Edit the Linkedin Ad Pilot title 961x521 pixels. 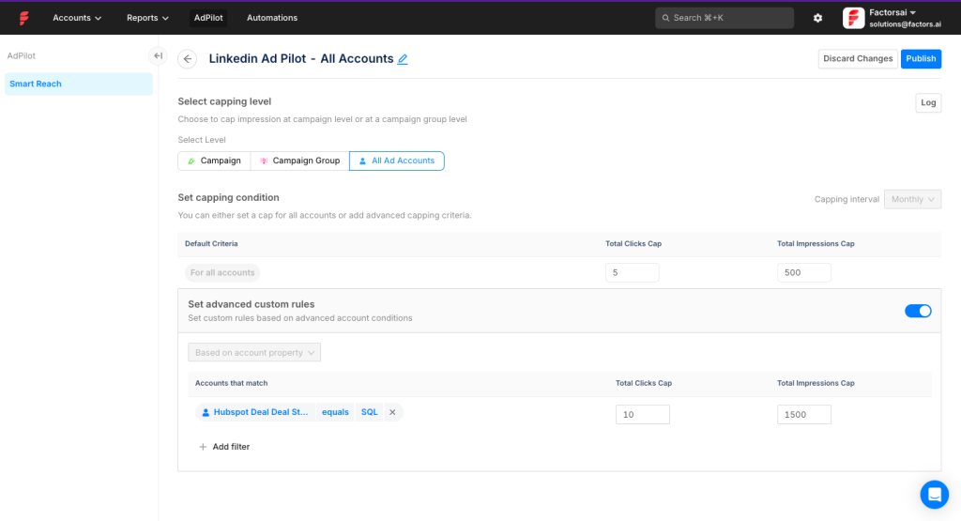point(403,59)
